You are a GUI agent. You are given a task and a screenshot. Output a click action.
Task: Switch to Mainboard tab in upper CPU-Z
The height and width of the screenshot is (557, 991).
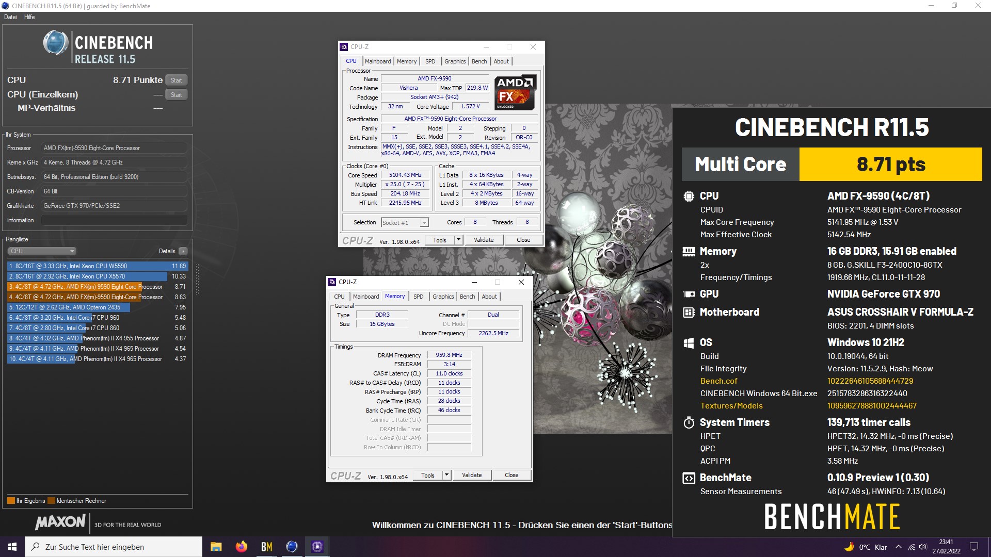pyautogui.click(x=378, y=61)
